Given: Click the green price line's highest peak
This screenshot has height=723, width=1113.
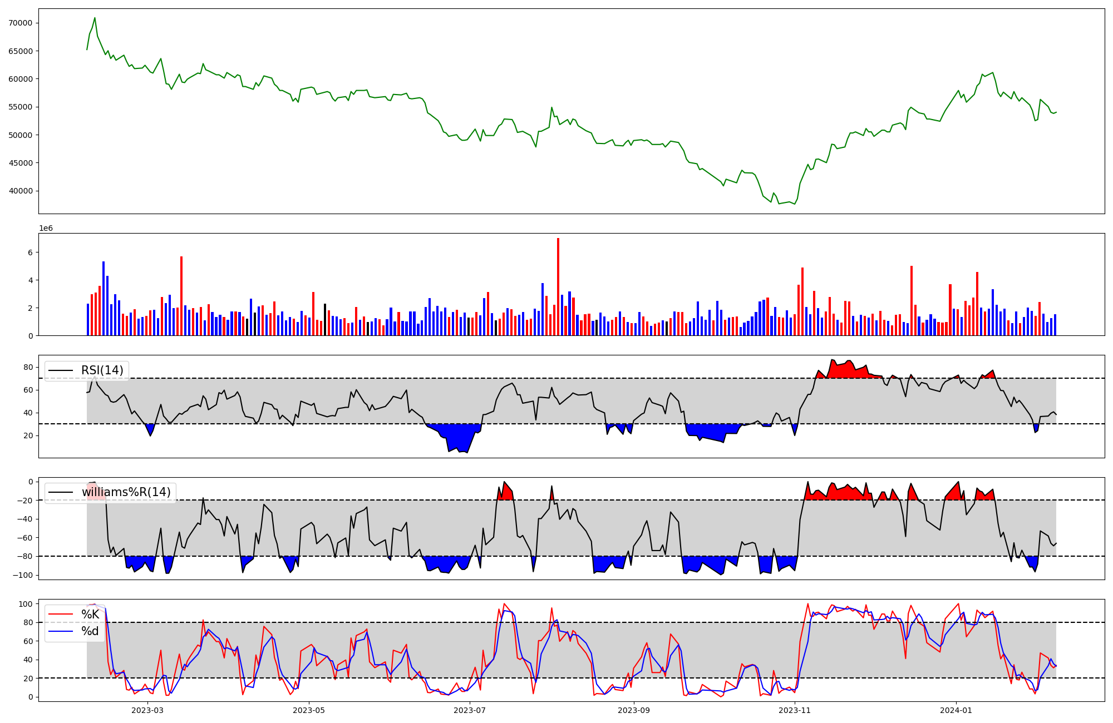Looking at the screenshot, I should pos(95,18).
